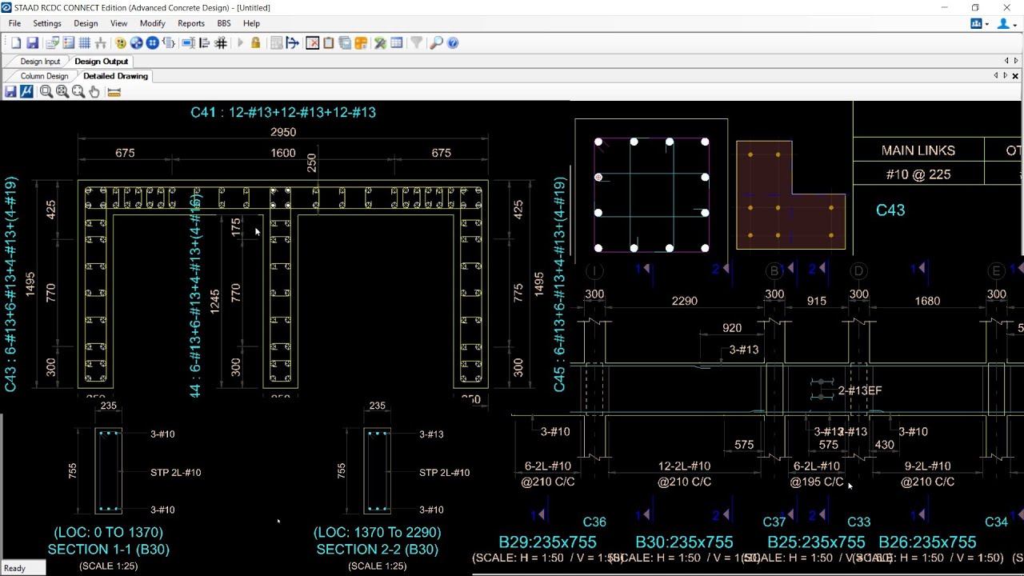Click the third zoom magnifier in drawing toolbar
This screenshot has width=1024, height=576.
78,92
